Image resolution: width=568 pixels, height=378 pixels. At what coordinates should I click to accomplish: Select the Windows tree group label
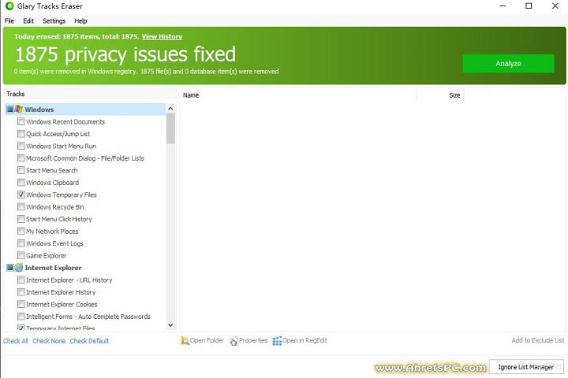coord(39,109)
